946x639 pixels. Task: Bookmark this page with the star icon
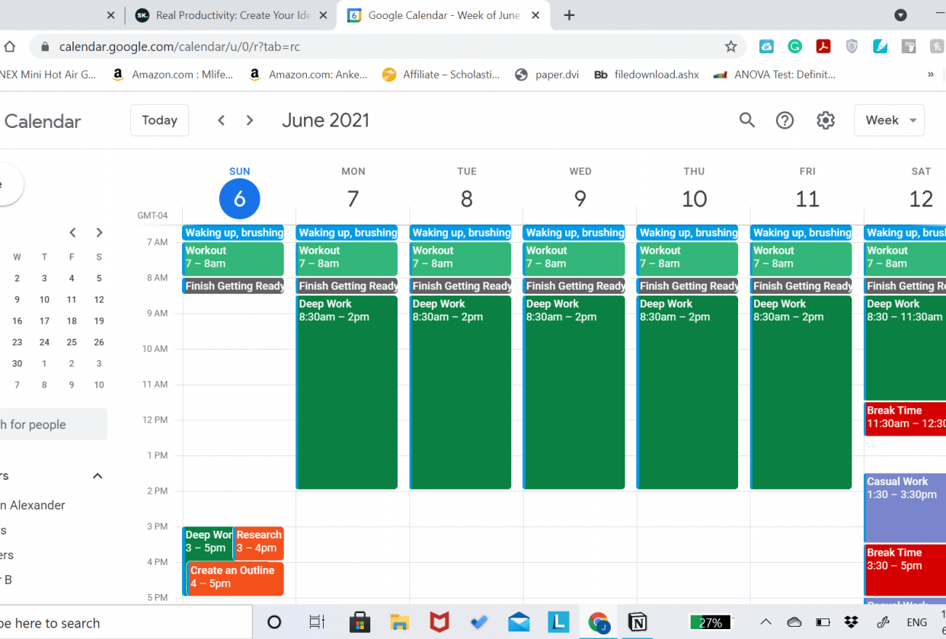(x=730, y=46)
